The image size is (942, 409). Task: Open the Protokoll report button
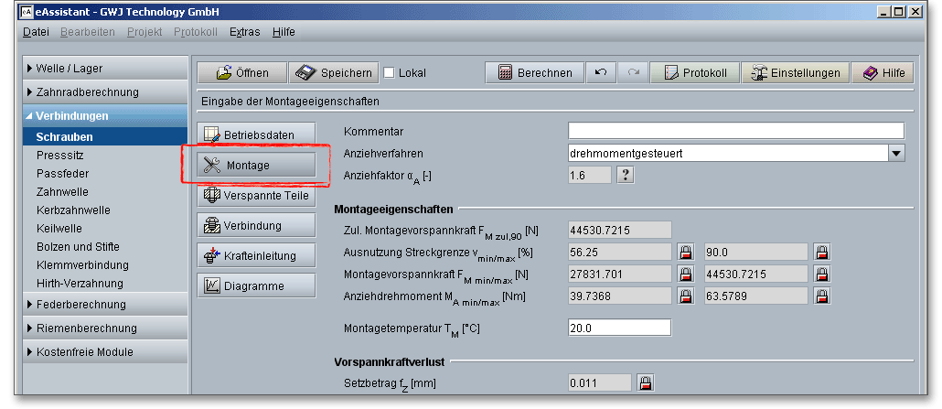pos(694,73)
